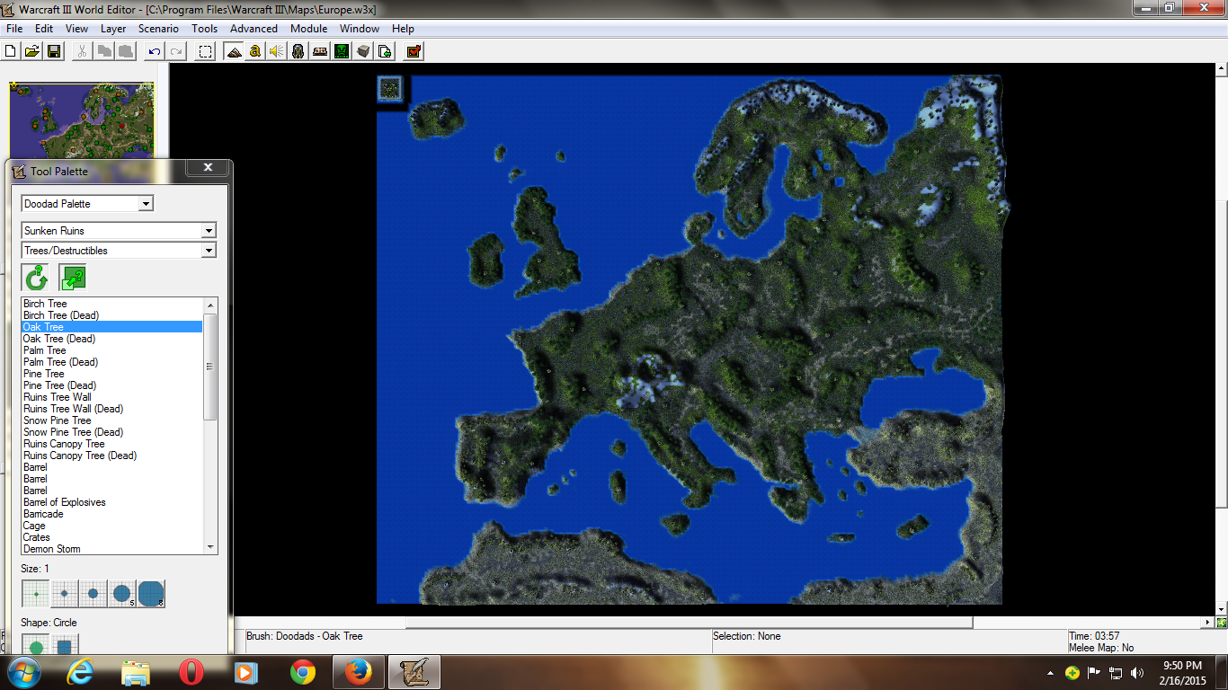Screen dimensions: 1228x690
Task: Toggle random rotation green arrow button
Action: click(35, 278)
